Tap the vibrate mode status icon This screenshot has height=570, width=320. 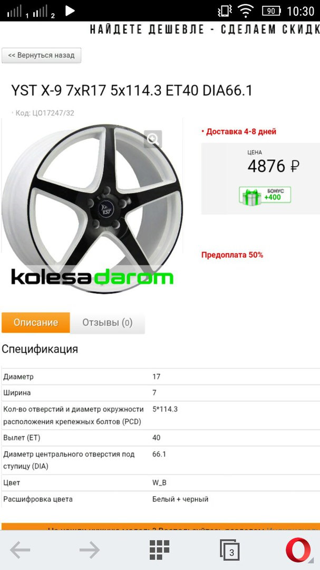click(225, 11)
